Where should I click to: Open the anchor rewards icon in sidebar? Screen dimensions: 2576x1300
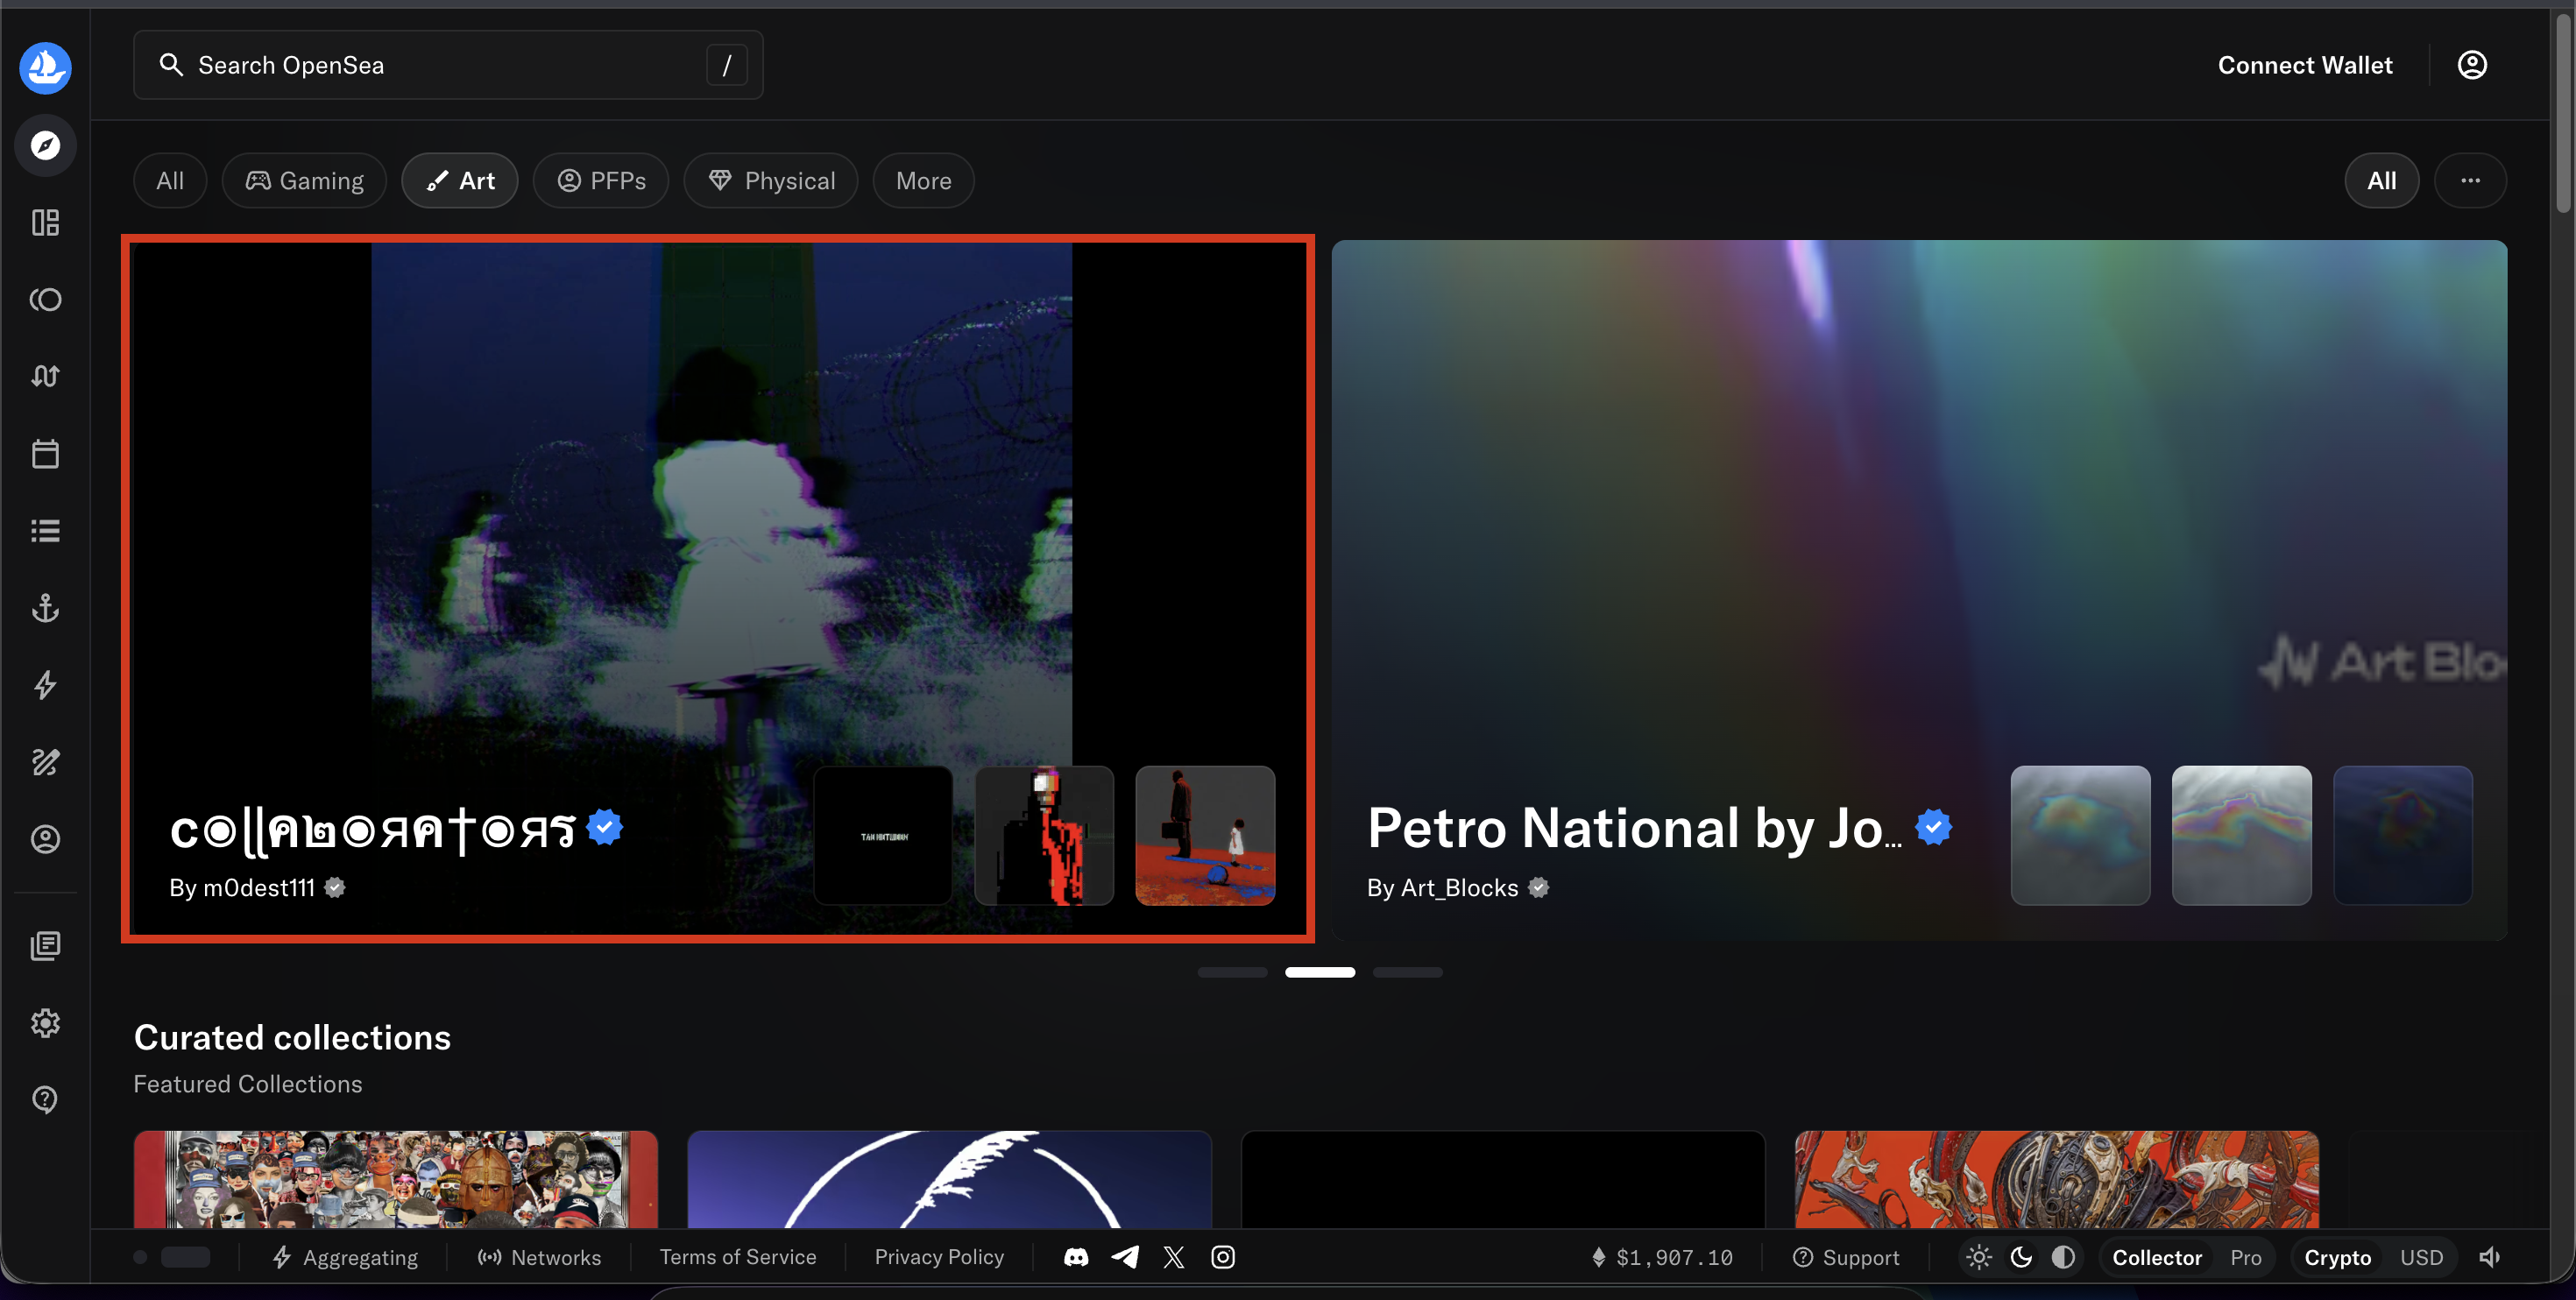(x=45, y=607)
